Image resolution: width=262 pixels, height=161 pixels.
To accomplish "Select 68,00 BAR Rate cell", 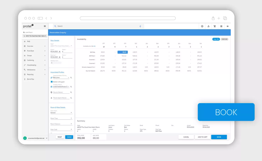I will [x=103, y=52].
